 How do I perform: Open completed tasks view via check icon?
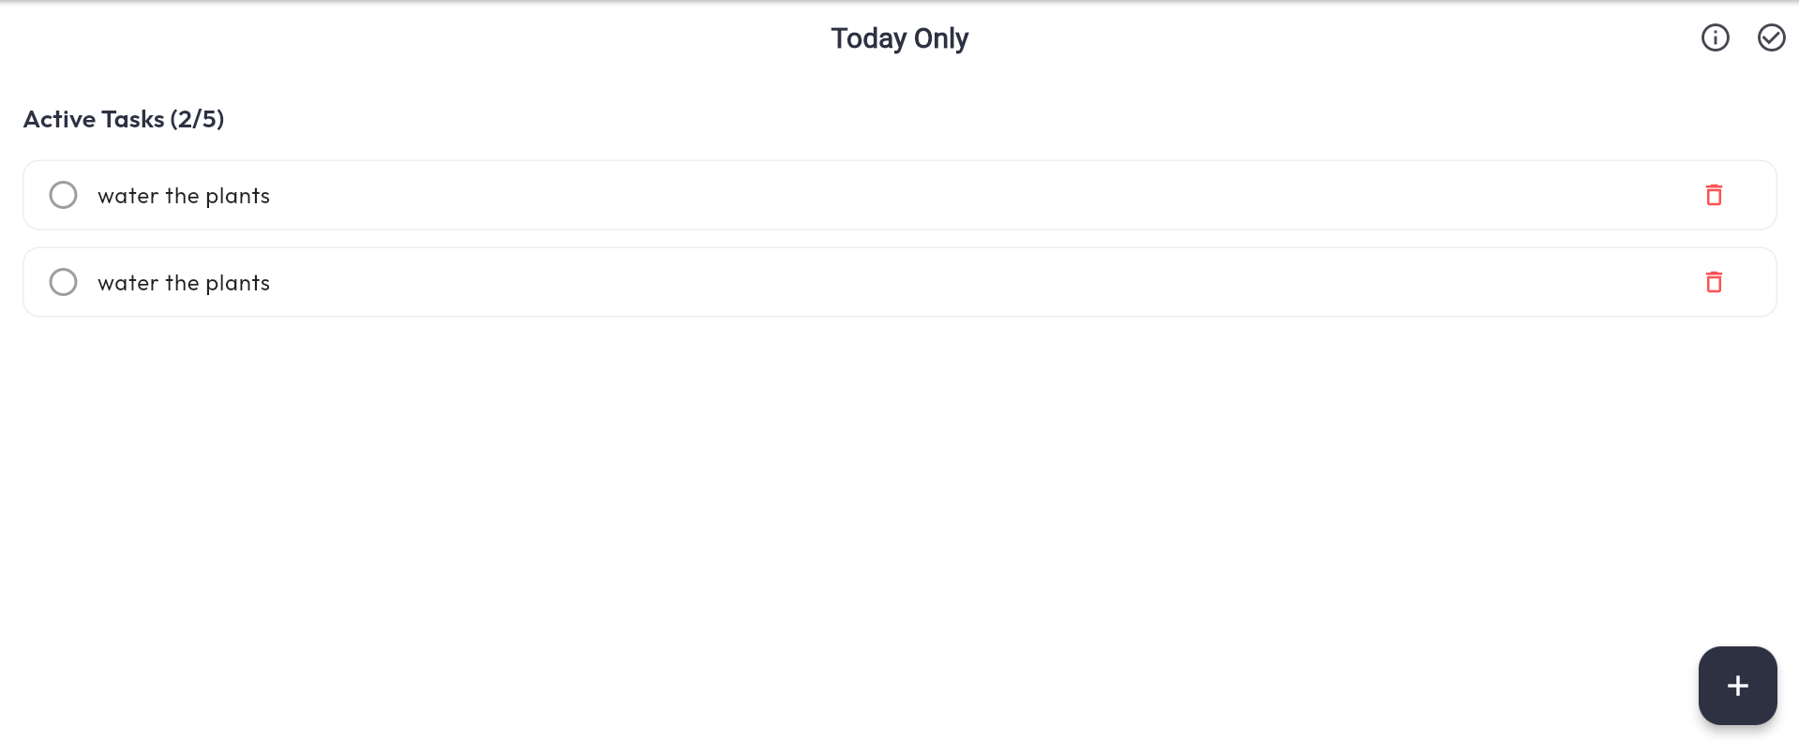1771,37
